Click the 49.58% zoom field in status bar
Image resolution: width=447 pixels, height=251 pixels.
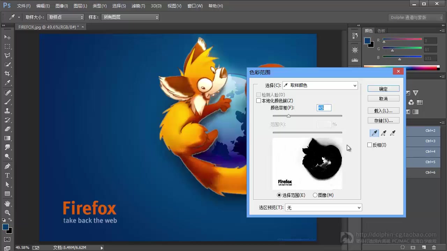(22, 248)
